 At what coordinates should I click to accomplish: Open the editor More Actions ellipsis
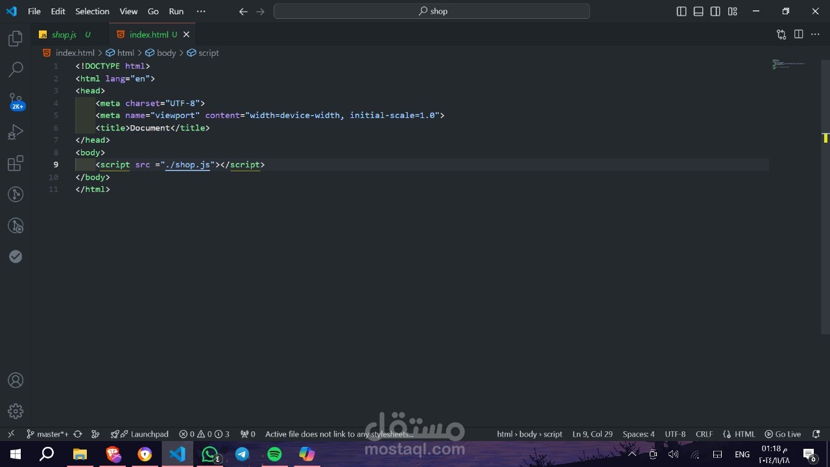coord(816,34)
